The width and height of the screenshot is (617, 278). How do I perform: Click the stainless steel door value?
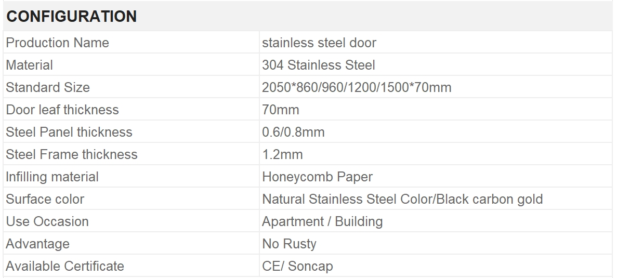(319, 43)
